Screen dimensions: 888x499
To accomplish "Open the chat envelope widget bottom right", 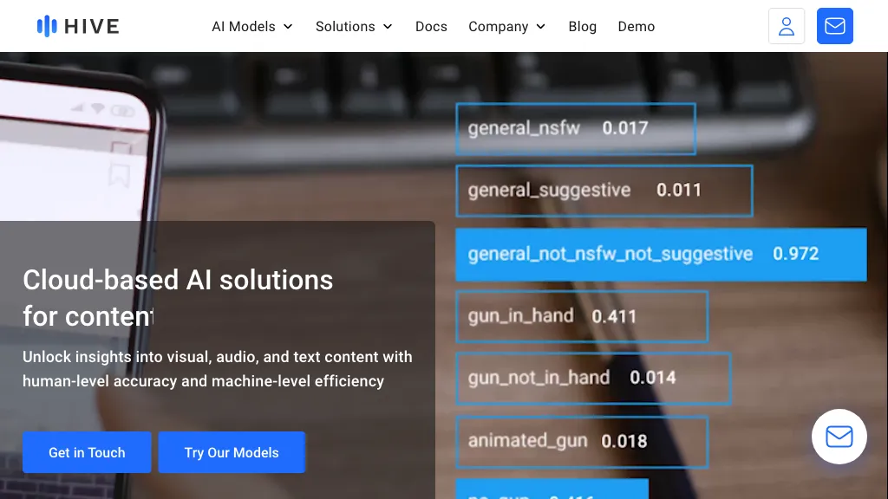I will click(839, 437).
